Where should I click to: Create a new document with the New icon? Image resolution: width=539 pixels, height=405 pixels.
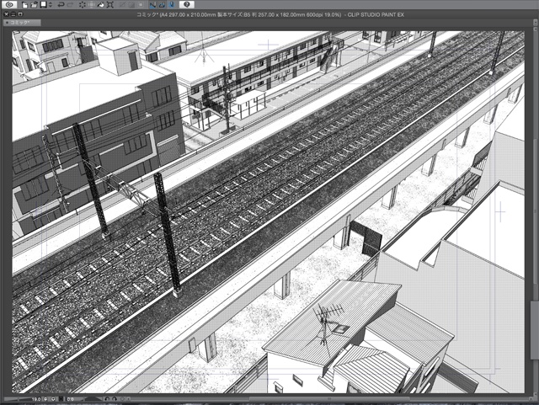[x=24, y=5]
